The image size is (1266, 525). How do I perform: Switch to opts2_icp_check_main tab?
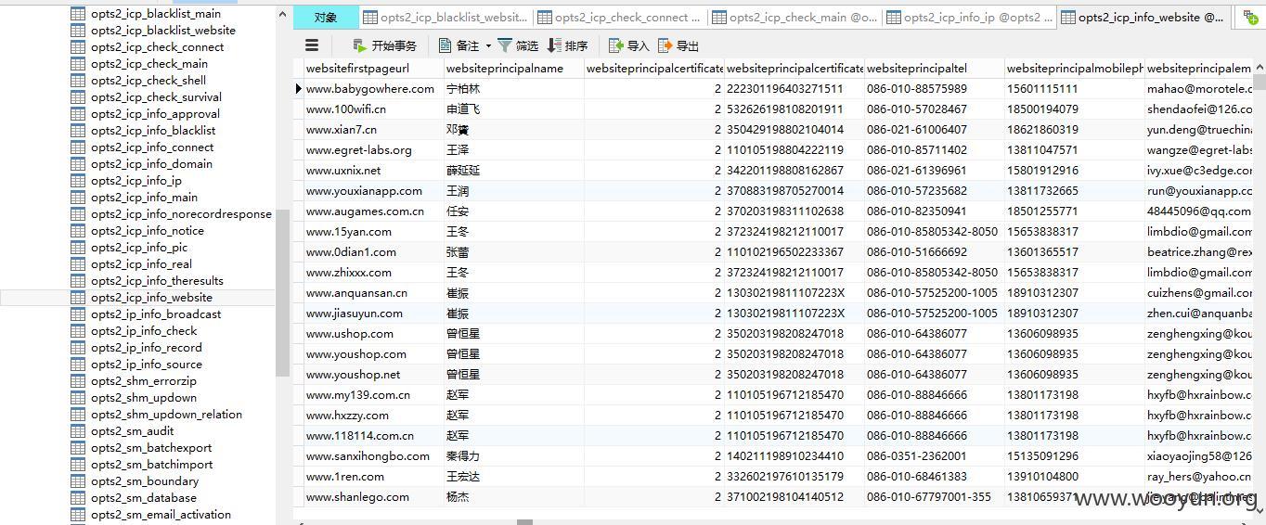click(x=794, y=17)
